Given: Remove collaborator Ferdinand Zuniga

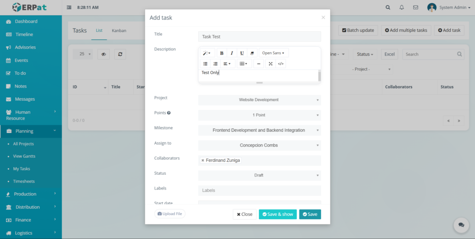Looking at the screenshot, I should click(203, 160).
